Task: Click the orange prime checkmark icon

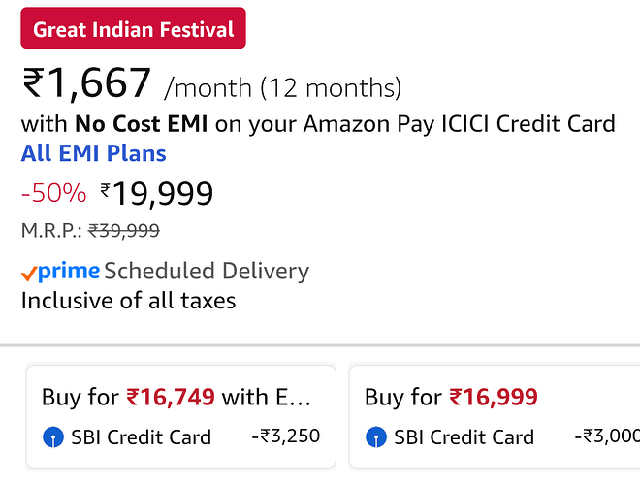Action: [29, 274]
